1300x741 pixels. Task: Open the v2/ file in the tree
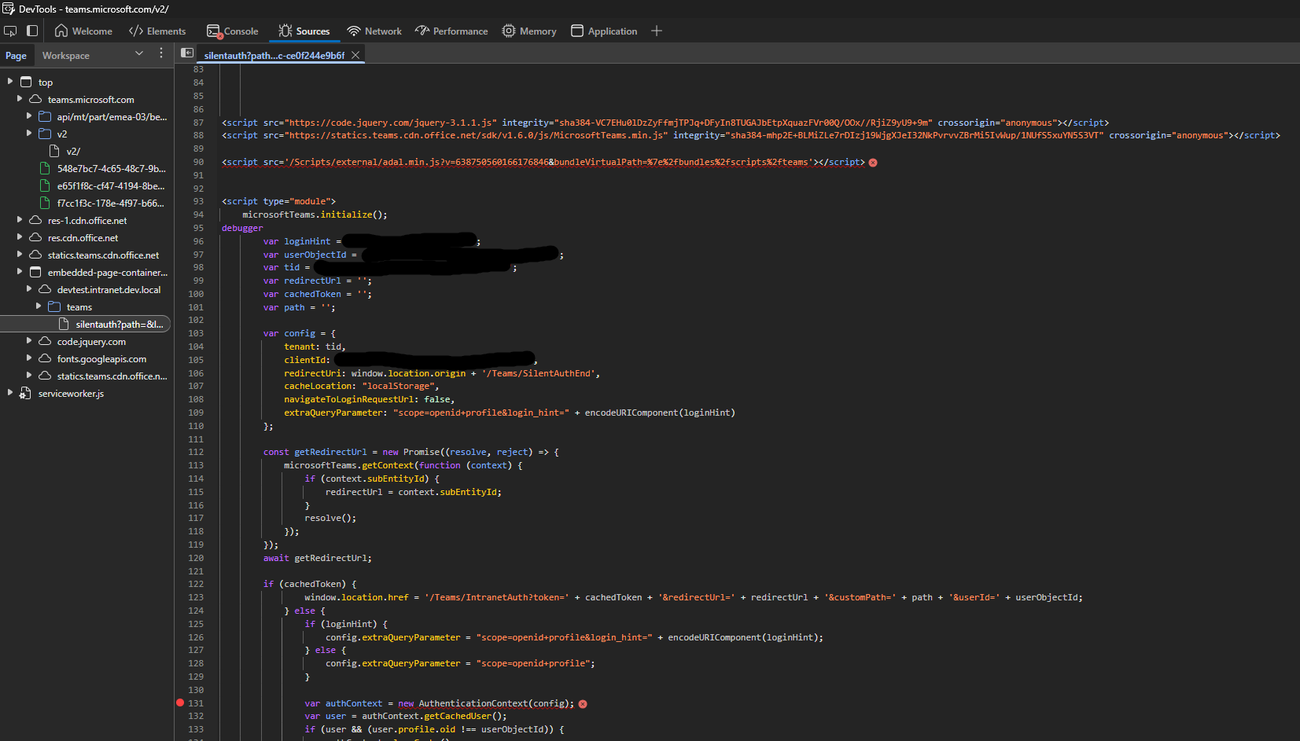[x=73, y=152]
